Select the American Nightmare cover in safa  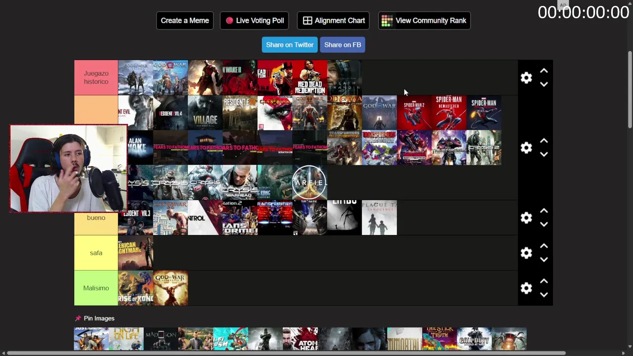tap(136, 253)
